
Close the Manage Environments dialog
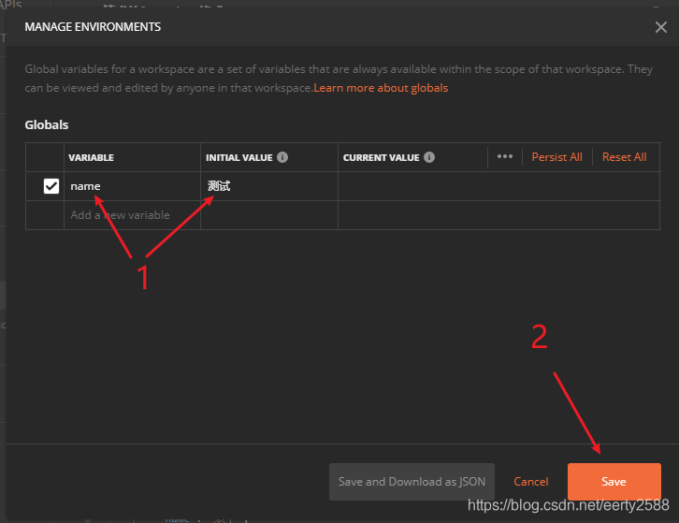(660, 27)
